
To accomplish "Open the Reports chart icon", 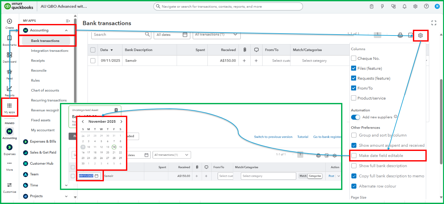I will [x=9, y=89].
